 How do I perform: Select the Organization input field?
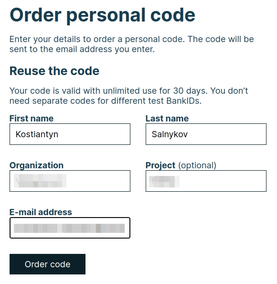pos(70,181)
